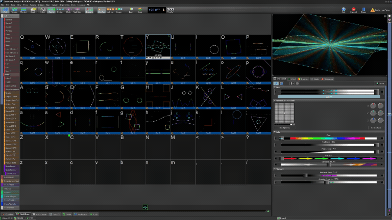Screen dimensions: 392x220
Task: Toggle Multi cue mode
Action: pos(110,10)
